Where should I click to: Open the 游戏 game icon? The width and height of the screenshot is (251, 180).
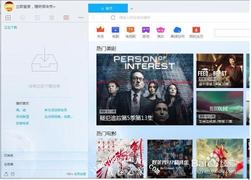click(146, 32)
